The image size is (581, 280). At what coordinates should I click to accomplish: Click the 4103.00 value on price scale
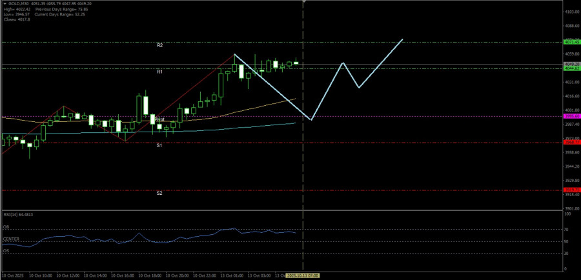click(571, 12)
